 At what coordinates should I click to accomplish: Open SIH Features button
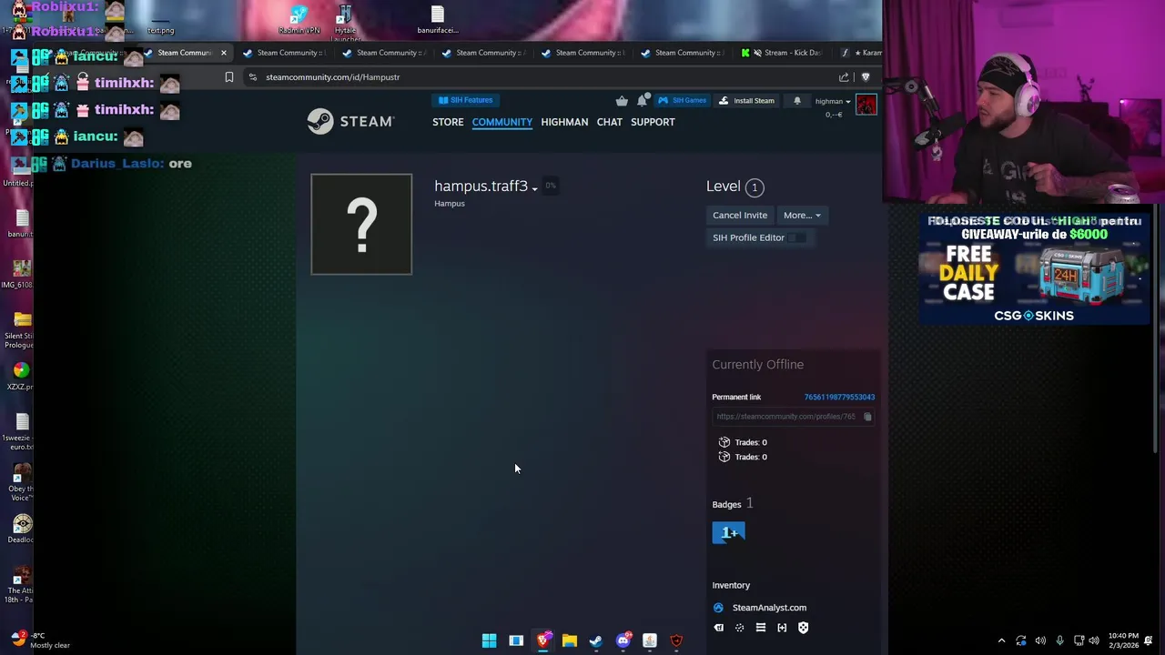coord(465,100)
